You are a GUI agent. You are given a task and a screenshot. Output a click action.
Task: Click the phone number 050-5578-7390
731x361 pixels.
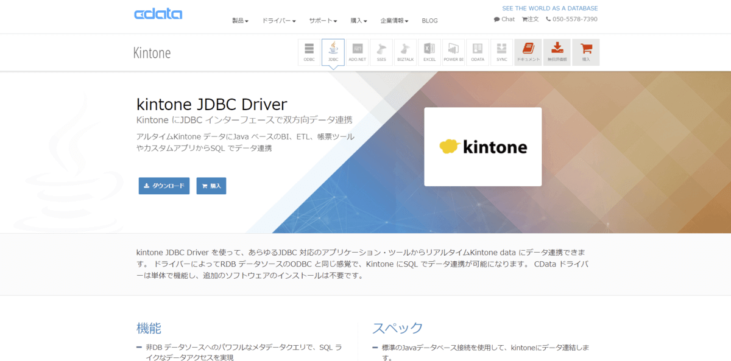[x=571, y=19]
